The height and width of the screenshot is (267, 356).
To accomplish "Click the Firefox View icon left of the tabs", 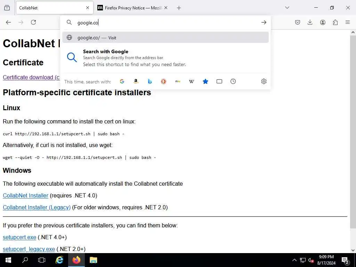I will (x=7, y=8).
